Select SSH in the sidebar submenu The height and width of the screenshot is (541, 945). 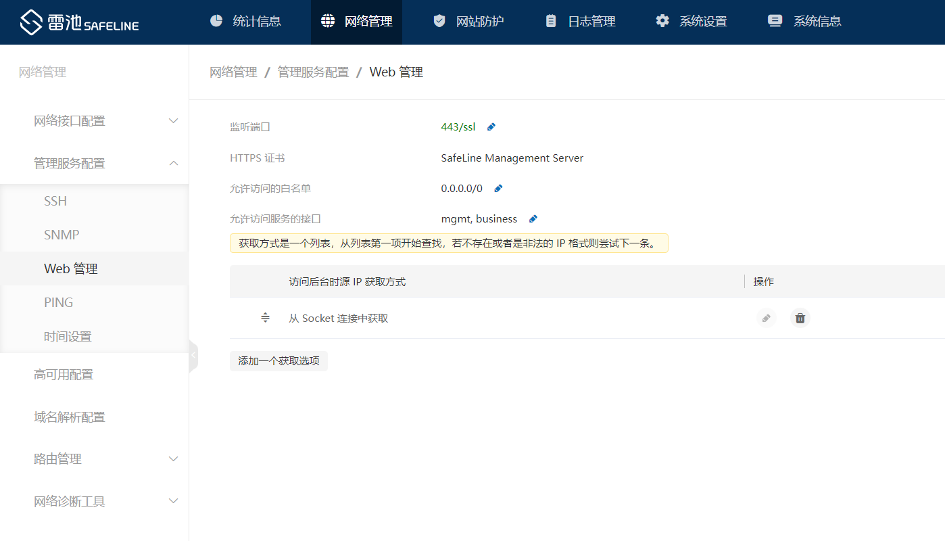click(x=55, y=202)
